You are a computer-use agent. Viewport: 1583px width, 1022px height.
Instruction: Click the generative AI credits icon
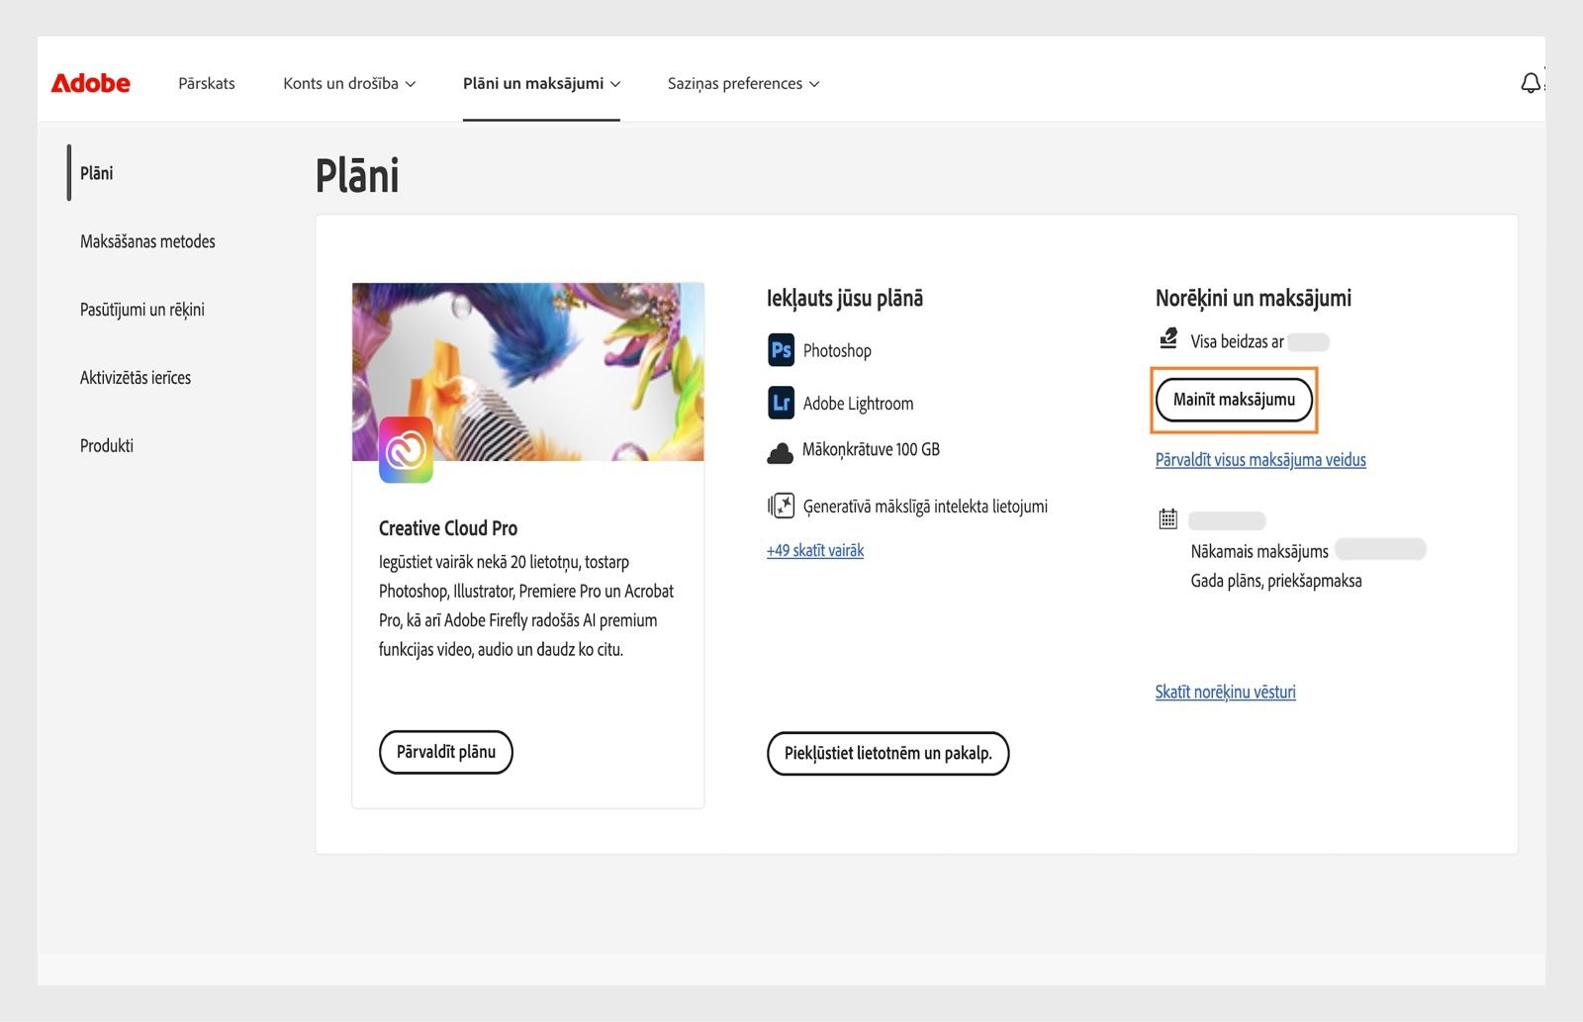(x=782, y=507)
